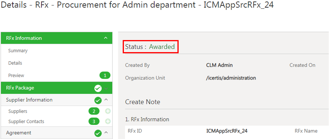Viewport: 329px width, 139px height.
Task: Open the Preview item
Action: tap(16, 75)
